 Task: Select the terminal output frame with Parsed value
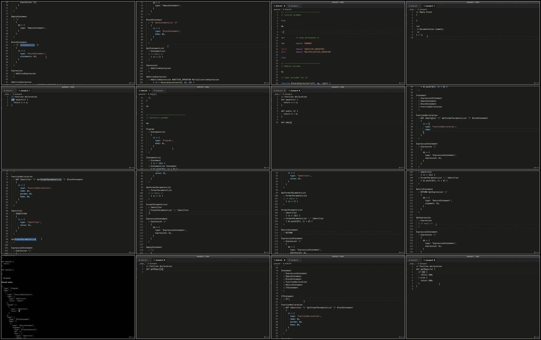pos(68,297)
